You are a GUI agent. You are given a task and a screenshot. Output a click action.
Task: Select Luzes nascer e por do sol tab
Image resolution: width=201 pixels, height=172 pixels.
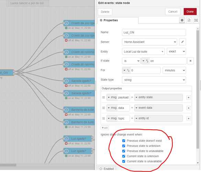[x=27, y=3]
